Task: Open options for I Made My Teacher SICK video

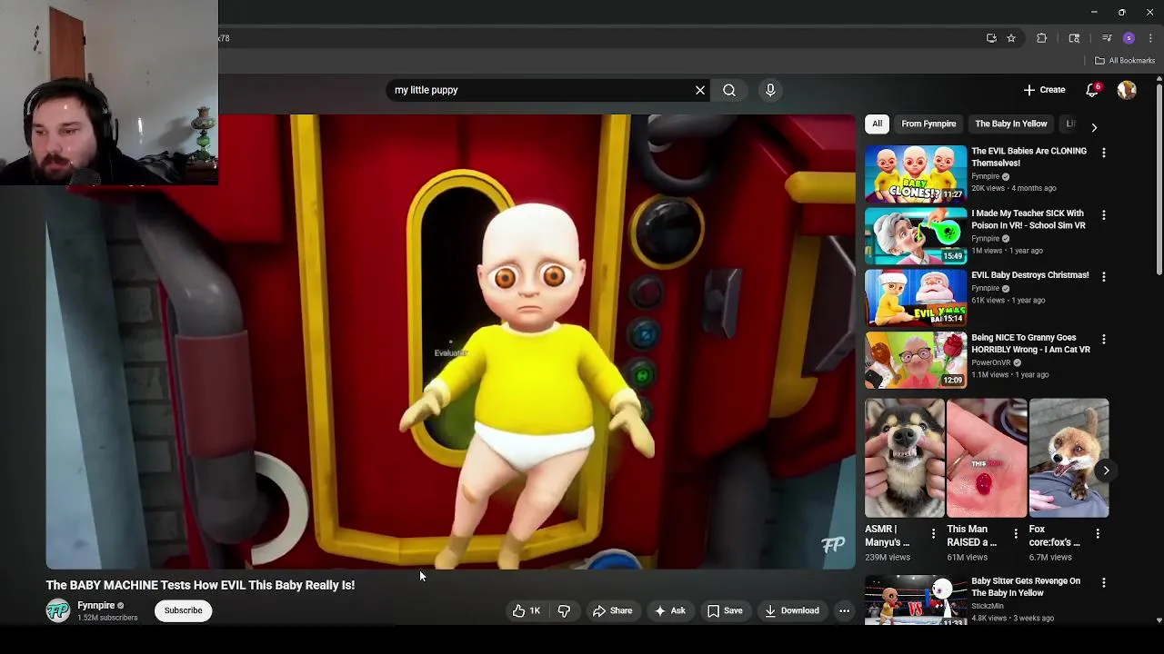Action: click(1104, 215)
